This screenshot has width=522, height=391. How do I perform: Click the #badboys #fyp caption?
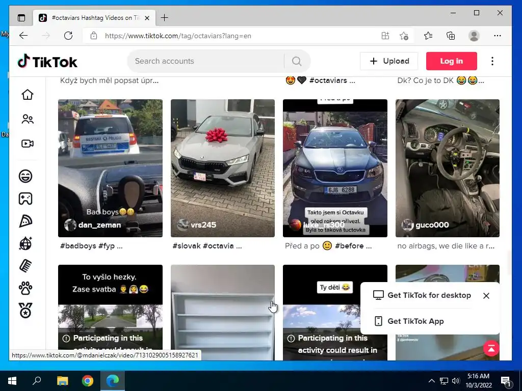[91, 246]
